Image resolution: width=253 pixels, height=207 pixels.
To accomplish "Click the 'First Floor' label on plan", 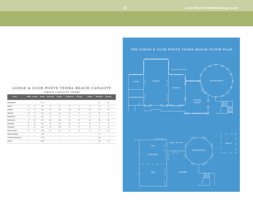I will pos(176,143).
